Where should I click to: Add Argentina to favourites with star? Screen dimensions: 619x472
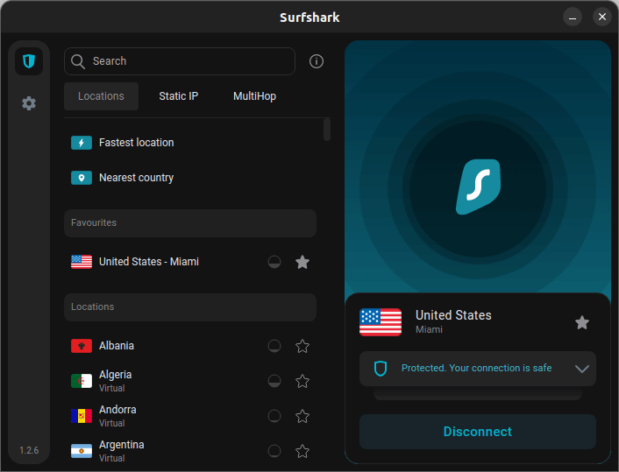302,451
